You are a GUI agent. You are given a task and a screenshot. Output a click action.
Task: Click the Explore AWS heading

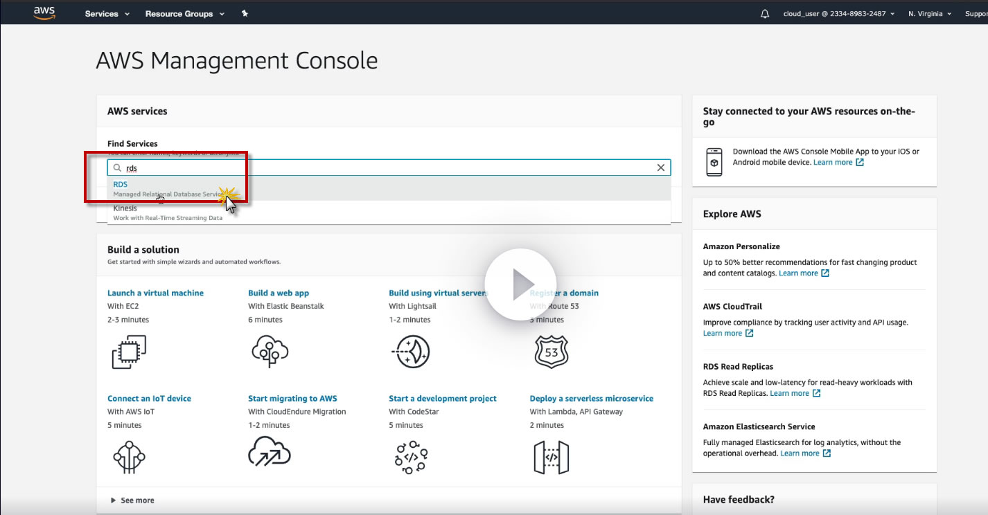732,214
